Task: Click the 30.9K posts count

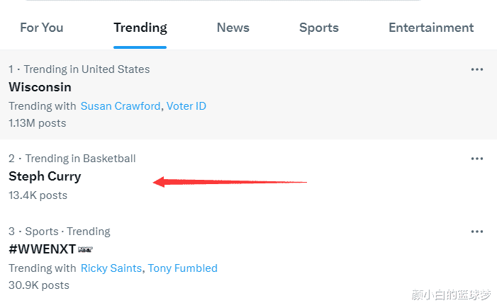Action: point(39,285)
